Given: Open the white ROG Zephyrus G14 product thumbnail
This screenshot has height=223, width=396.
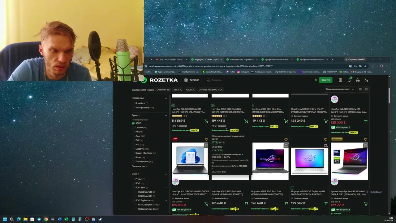Looking at the screenshot, I should [310, 161].
